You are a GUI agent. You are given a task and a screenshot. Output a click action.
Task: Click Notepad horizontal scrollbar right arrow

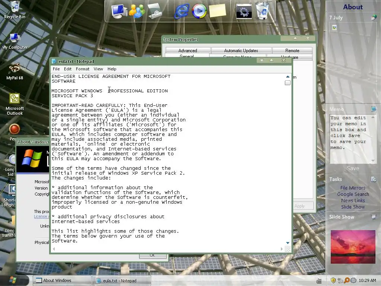[282, 249]
